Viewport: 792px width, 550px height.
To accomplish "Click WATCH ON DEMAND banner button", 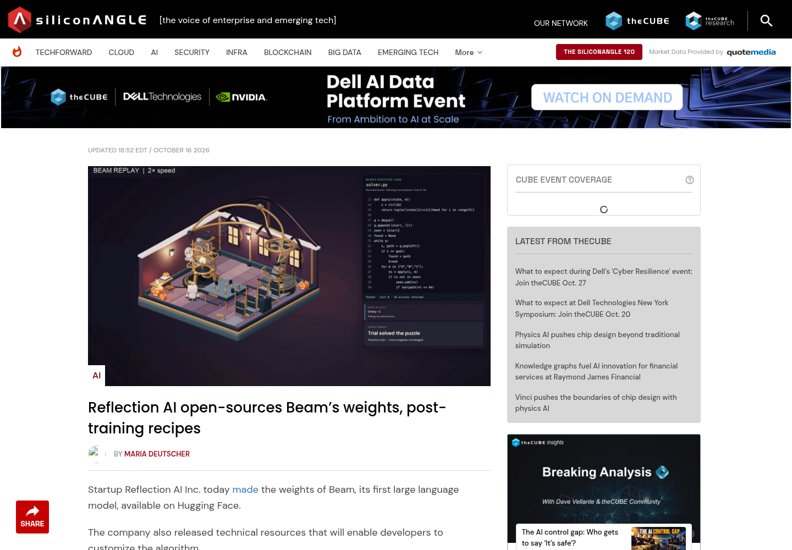I will pos(607,97).
